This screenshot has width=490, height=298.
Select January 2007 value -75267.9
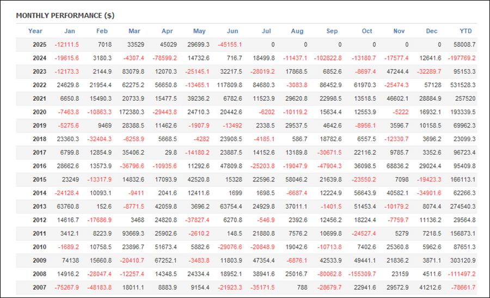(x=66, y=288)
